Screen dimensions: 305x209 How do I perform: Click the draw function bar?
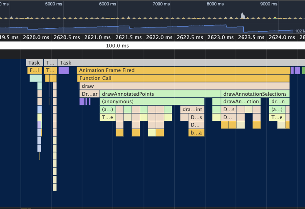click(184, 86)
